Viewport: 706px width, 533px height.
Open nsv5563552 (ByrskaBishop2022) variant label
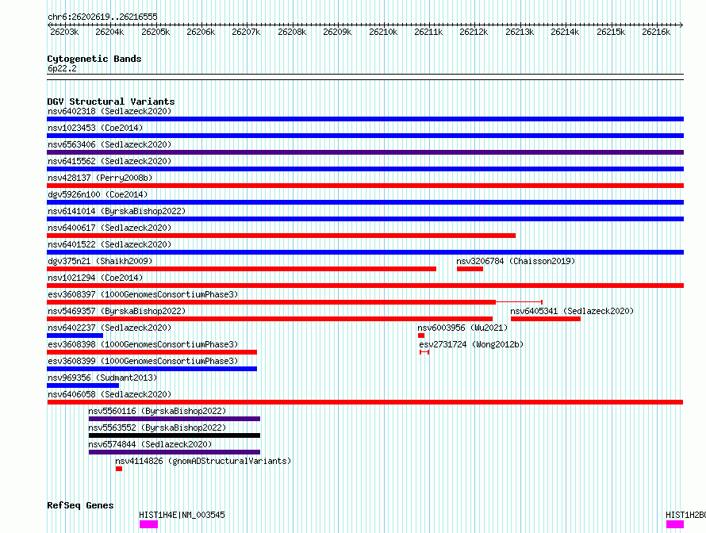click(x=157, y=428)
